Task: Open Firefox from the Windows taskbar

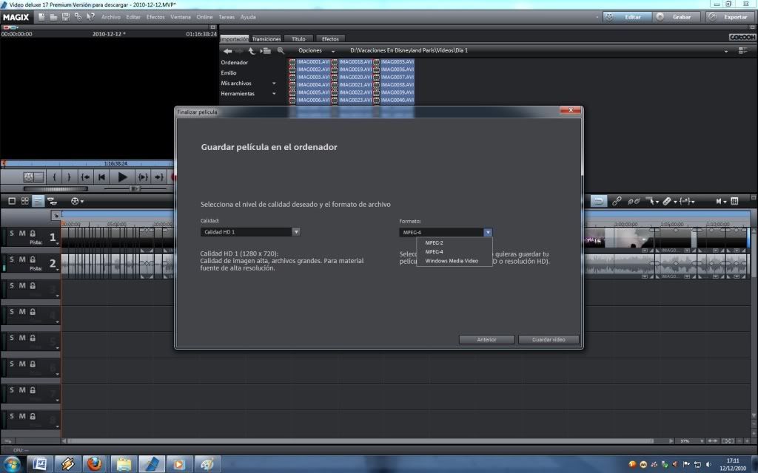Action: point(94,464)
